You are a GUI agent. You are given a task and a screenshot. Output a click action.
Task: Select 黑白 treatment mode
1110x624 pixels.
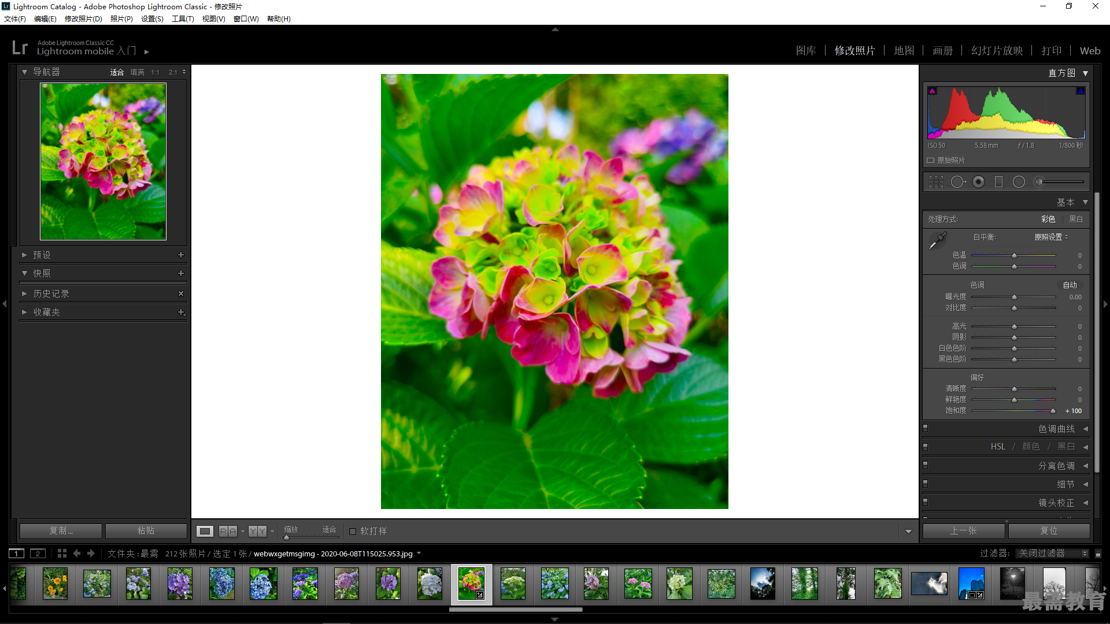(1076, 219)
